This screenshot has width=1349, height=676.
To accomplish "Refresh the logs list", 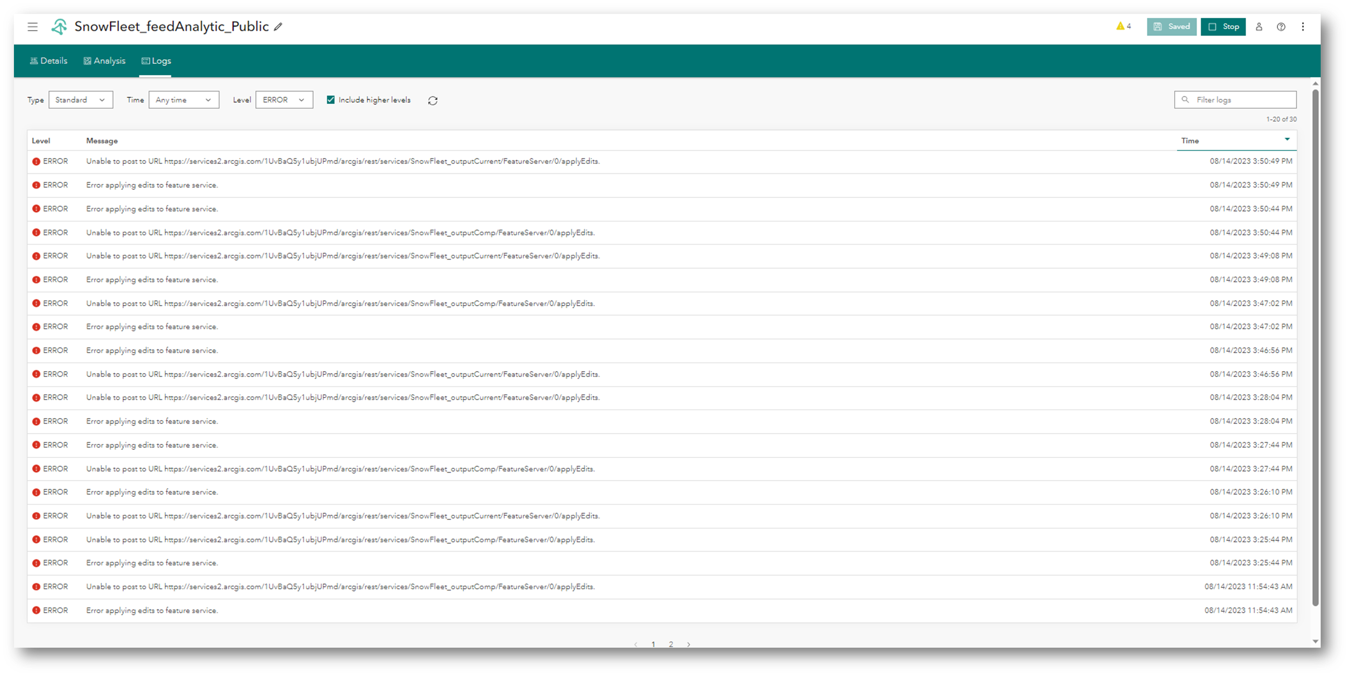I will tap(433, 100).
